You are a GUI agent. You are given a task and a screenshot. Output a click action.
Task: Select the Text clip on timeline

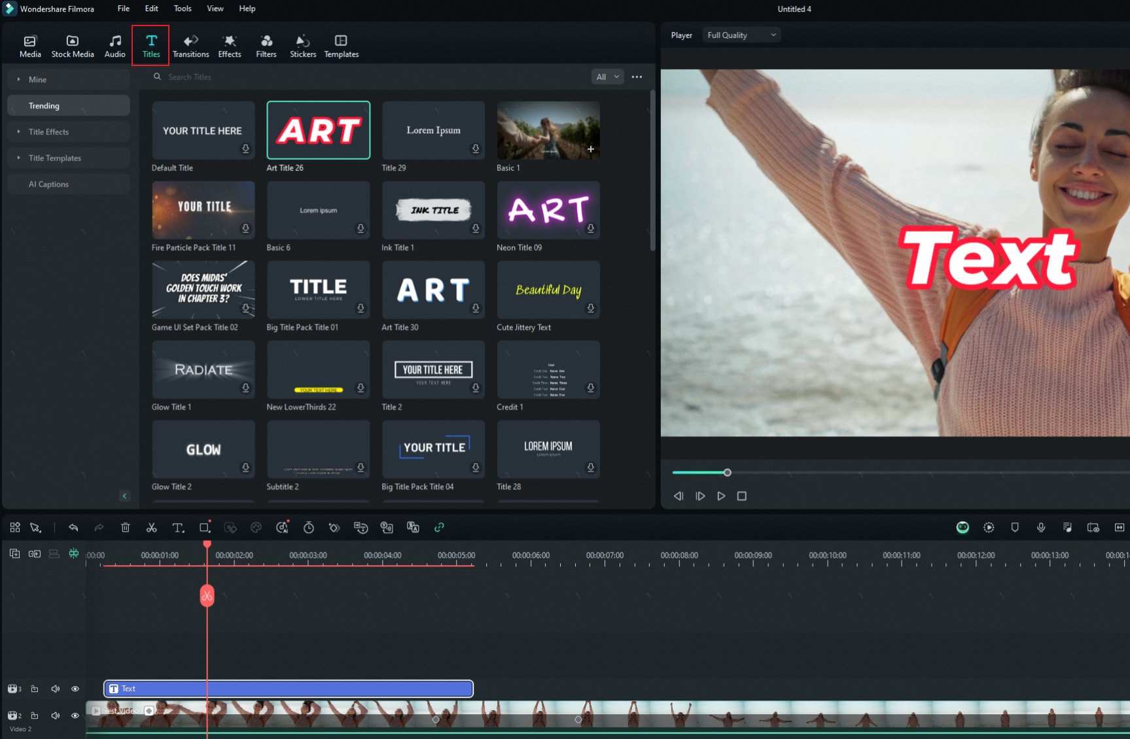click(x=289, y=689)
